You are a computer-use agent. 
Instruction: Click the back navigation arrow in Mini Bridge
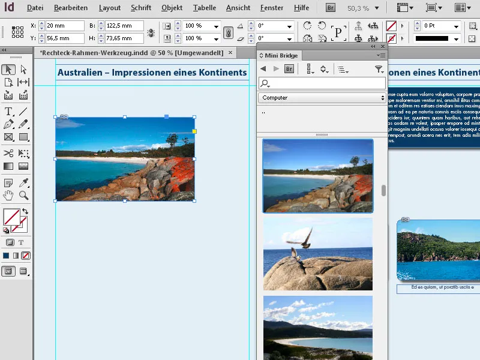click(264, 68)
